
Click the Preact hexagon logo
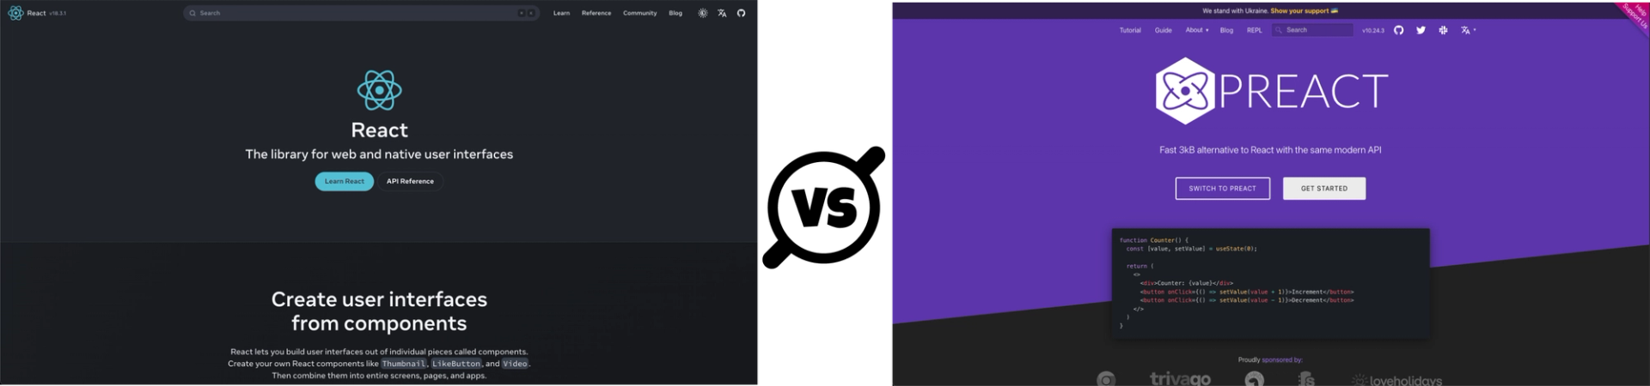1184,91
